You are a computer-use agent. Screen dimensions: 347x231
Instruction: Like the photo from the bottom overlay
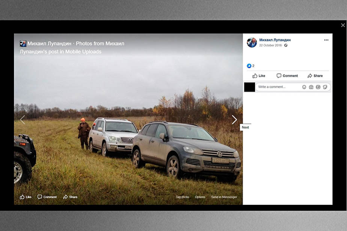point(26,197)
